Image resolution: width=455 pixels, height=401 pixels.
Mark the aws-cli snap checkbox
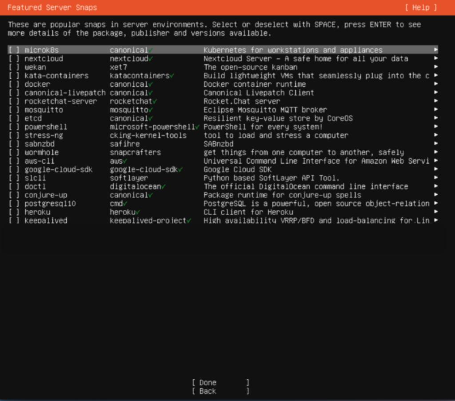tap(14, 161)
